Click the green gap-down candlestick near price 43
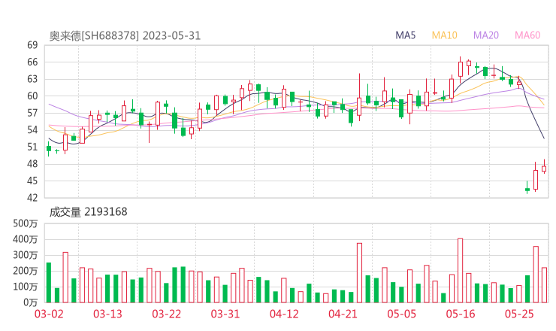The width and height of the screenshot is (556, 331). (527, 189)
